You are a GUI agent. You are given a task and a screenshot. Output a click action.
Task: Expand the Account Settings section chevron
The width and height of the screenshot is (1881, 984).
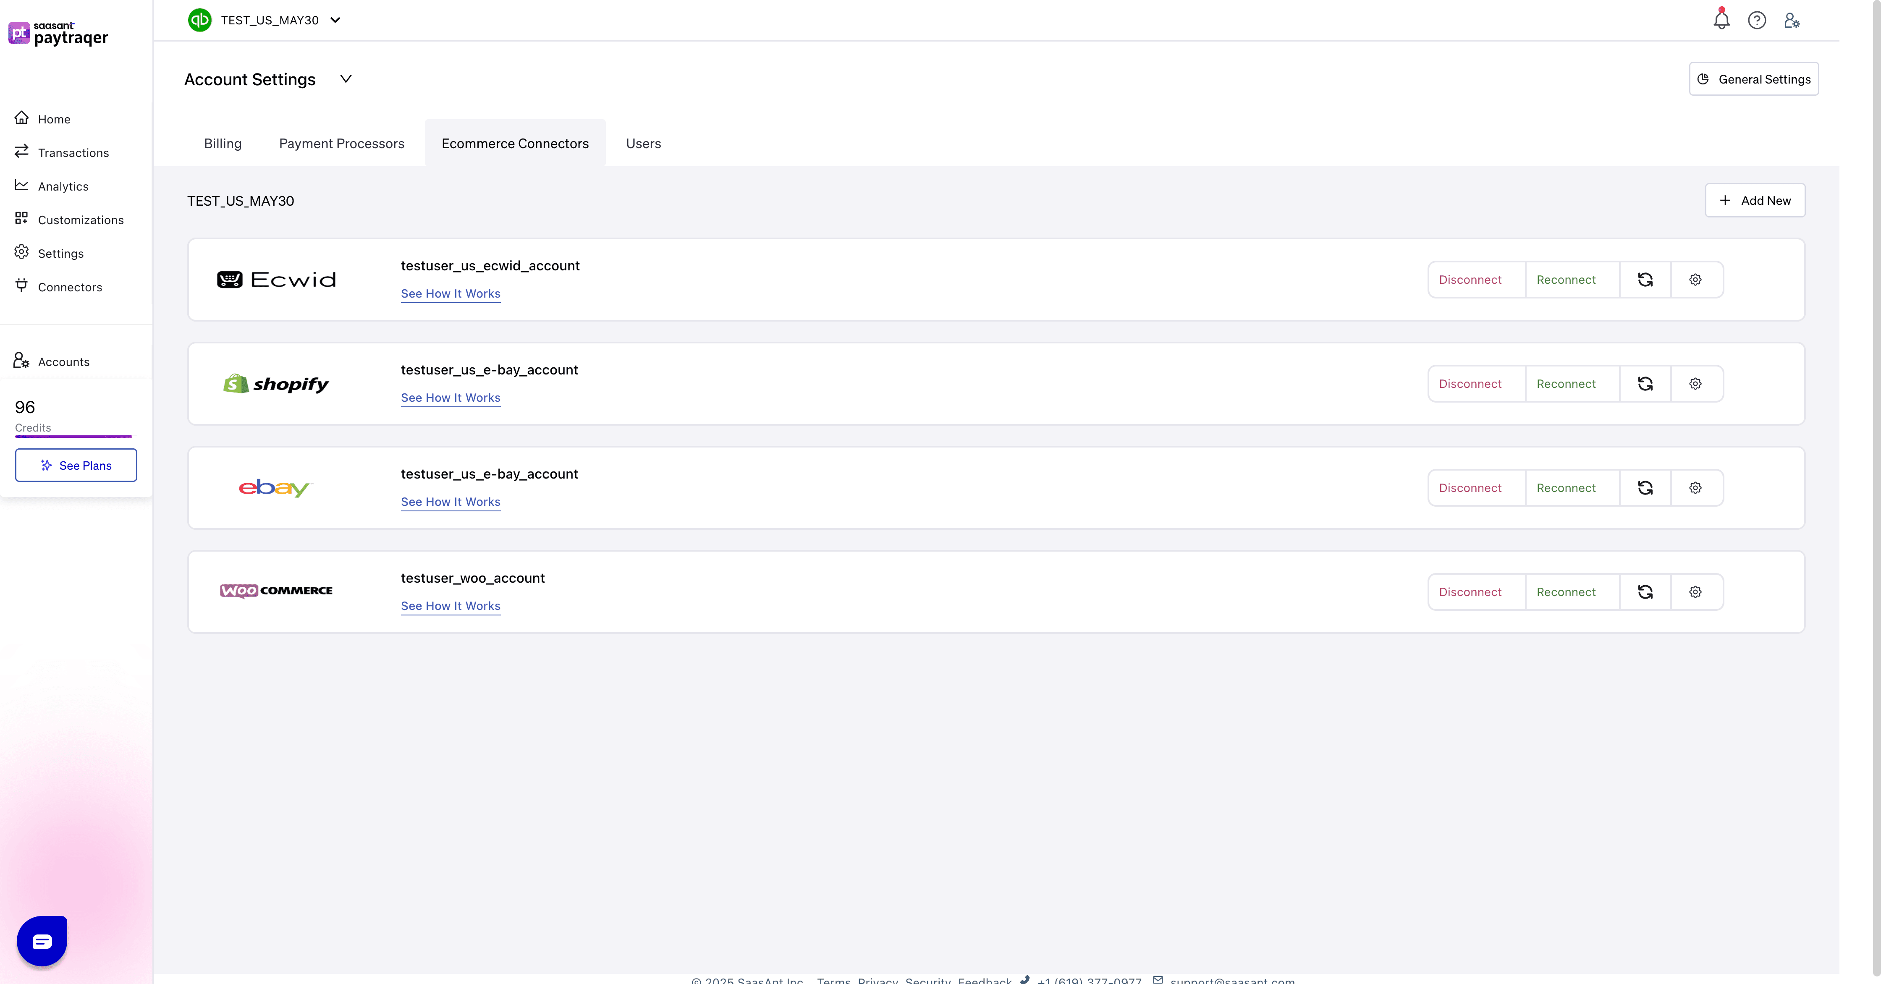coord(346,79)
